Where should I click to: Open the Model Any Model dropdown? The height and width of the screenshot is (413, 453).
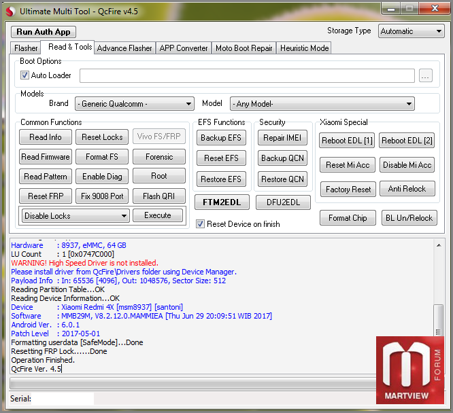pos(322,104)
